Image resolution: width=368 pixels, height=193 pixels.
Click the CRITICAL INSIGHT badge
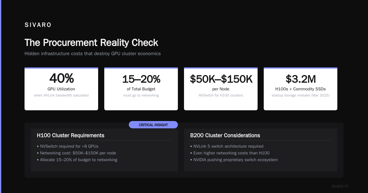[x=153, y=125]
